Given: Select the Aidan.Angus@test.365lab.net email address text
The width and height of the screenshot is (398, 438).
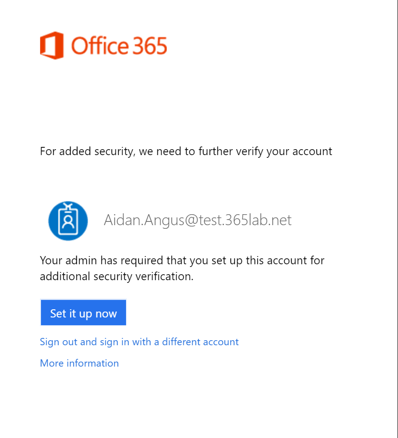Looking at the screenshot, I should 197,220.
